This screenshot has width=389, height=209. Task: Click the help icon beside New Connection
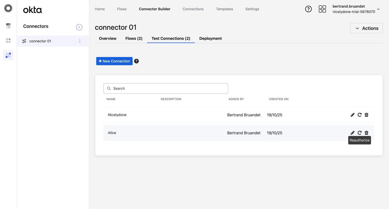[x=136, y=61]
